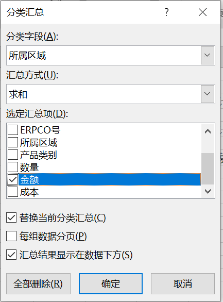Confirm with the 确定 button
This screenshot has height=302, width=223.
111,283
